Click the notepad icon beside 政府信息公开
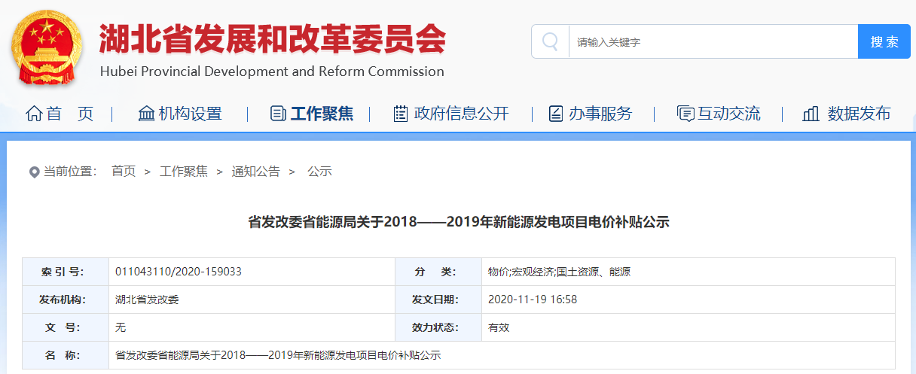Viewport: 916px width, 374px height. pos(401,114)
